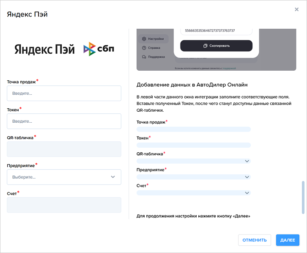307x253 pixels.
Task: Click the Справка question mark icon
Action: (x=144, y=48)
